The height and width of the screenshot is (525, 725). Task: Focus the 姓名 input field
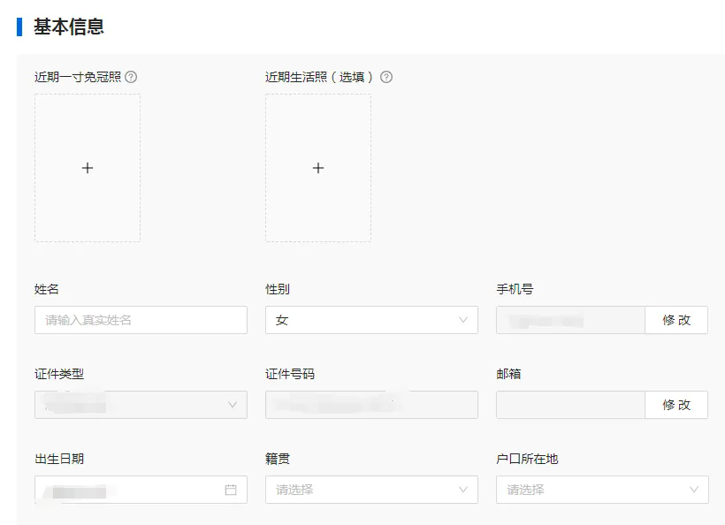(x=141, y=320)
